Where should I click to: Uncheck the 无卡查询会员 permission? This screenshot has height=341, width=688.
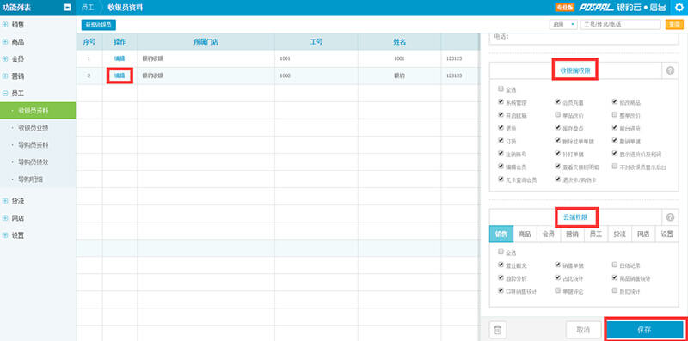coord(501,180)
